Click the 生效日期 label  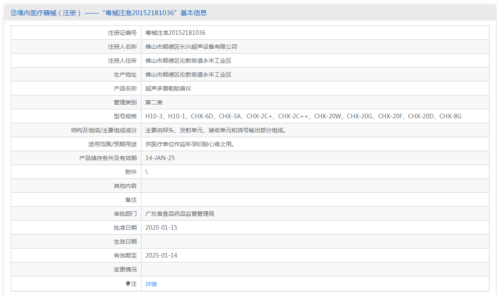point(125,242)
